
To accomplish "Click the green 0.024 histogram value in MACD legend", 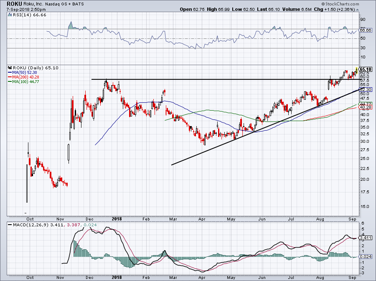I will (90, 225).
